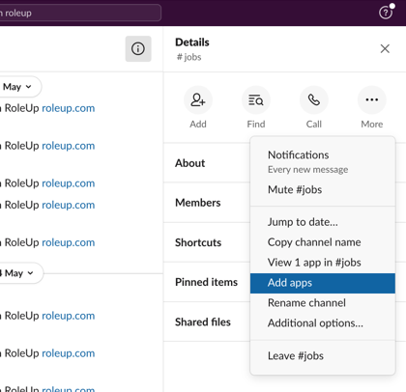406x392 pixels.
Task: Start a Call with the phone icon
Action: [x=314, y=100]
